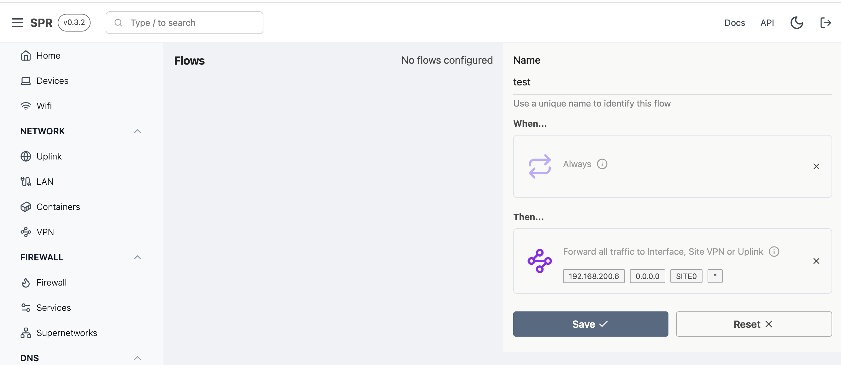Remove the Always trigger card
Screen dimensions: 841x365
coord(816,167)
